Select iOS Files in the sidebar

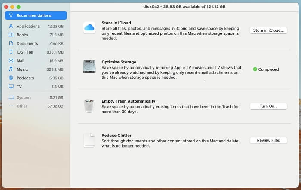pos(36,52)
